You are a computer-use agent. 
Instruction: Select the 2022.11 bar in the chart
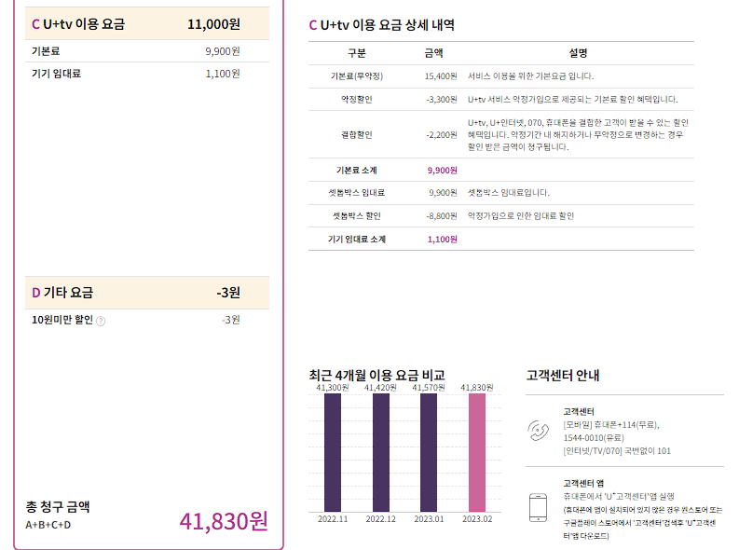(333, 451)
